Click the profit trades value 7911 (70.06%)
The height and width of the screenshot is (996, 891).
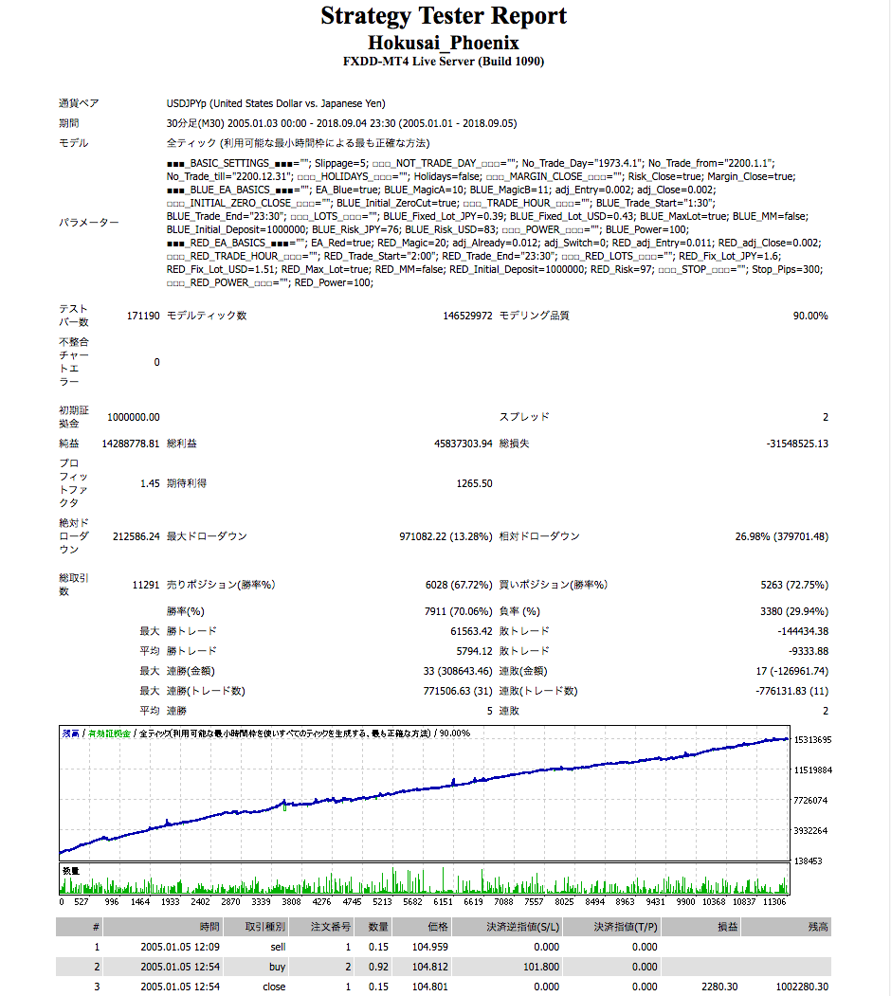pos(458,611)
